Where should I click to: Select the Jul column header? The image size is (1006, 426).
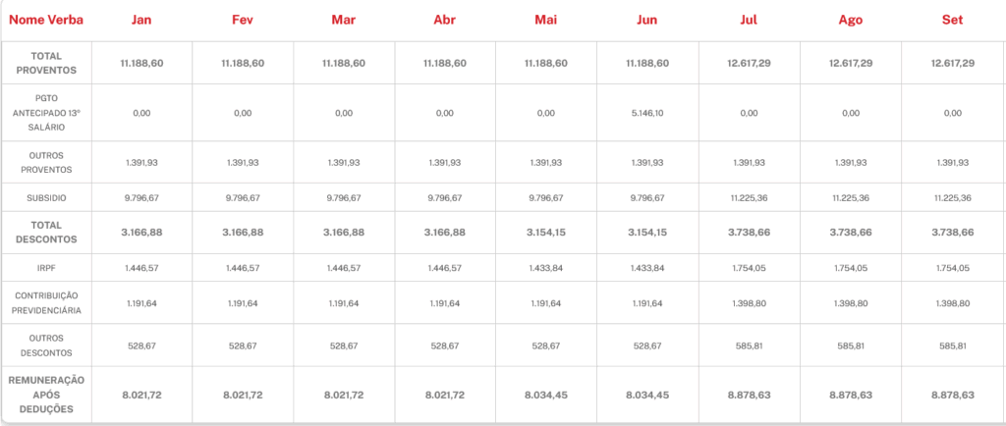749,20
